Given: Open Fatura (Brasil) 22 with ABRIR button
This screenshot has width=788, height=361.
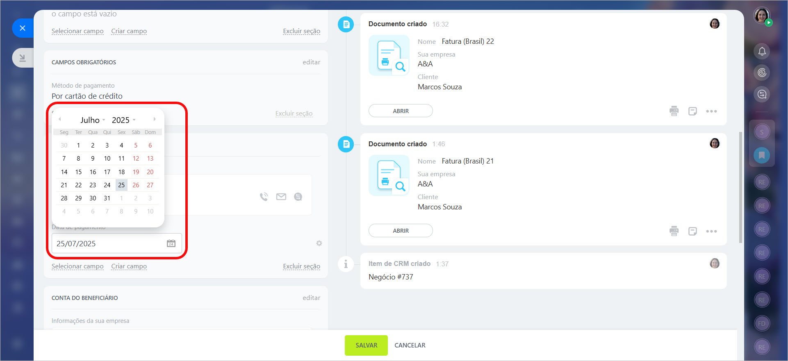Looking at the screenshot, I should [401, 111].
